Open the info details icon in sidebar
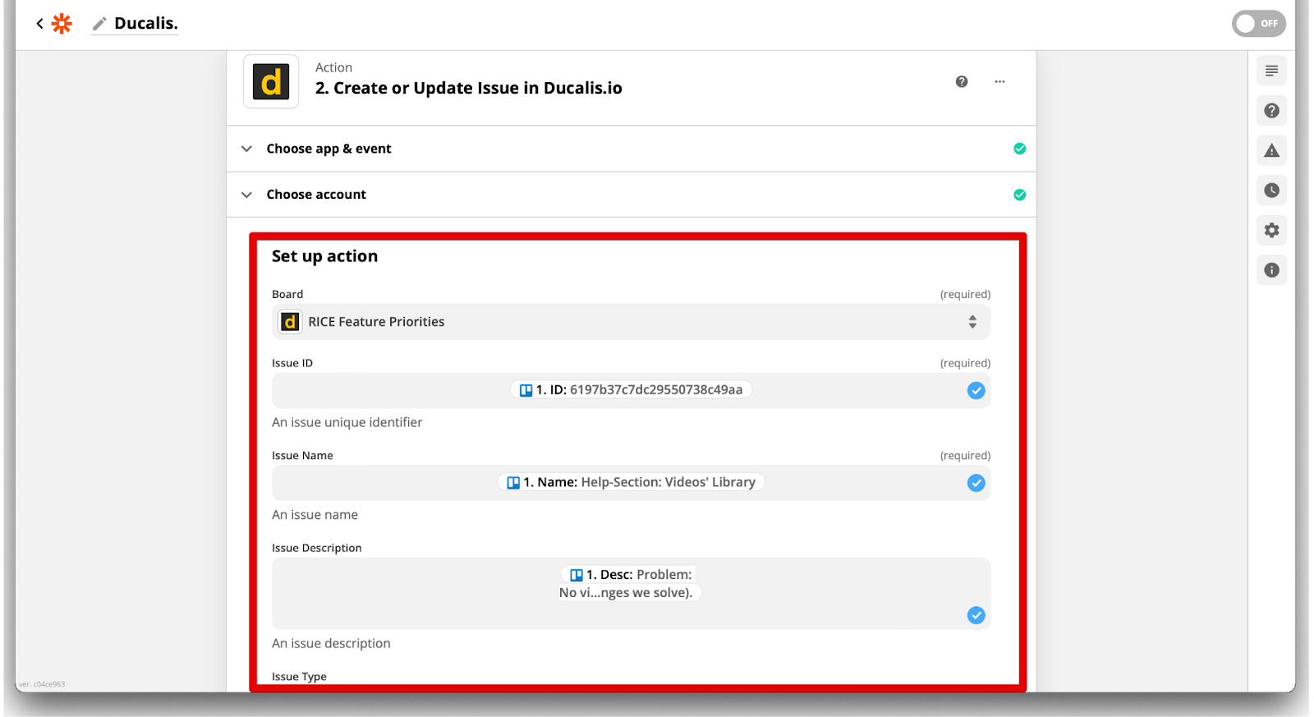Screen dimensions: 1314x717 click(1271, 270)
